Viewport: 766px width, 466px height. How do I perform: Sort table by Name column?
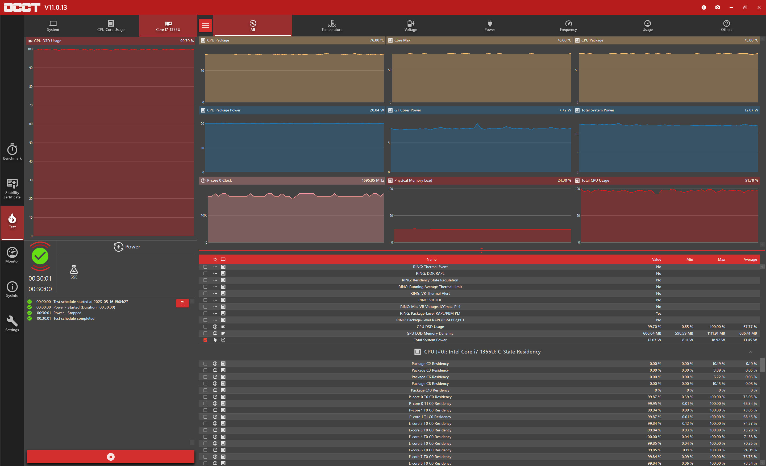[x=431, y=260]
